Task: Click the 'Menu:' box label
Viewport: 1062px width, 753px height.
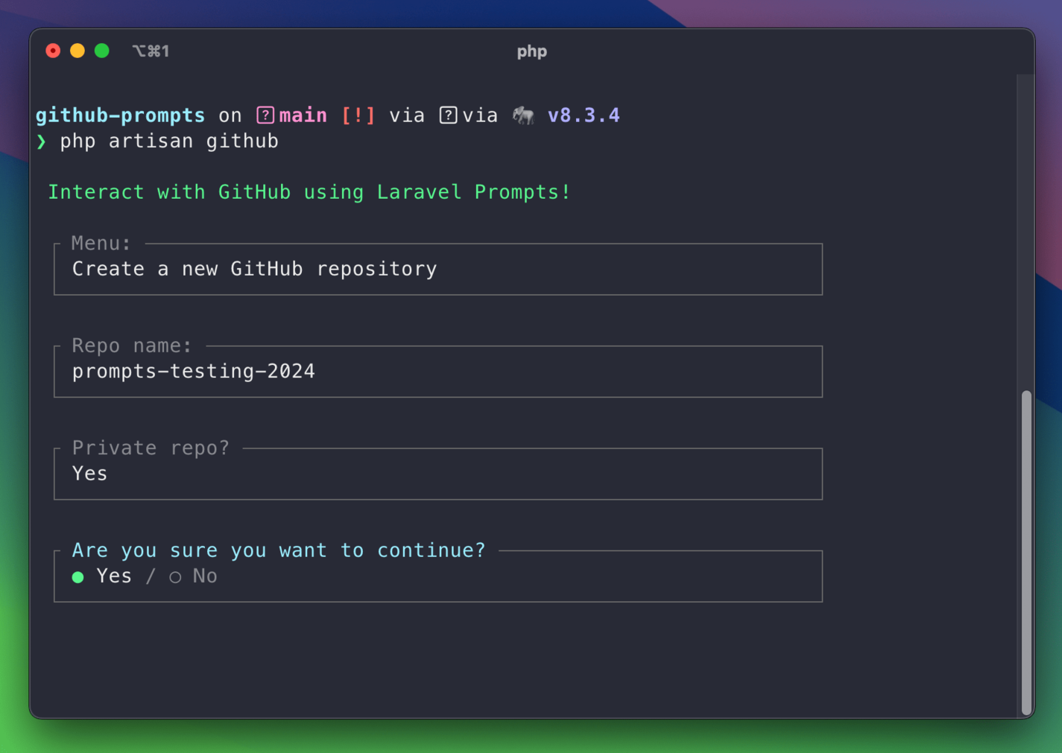Action: [101, 244]
